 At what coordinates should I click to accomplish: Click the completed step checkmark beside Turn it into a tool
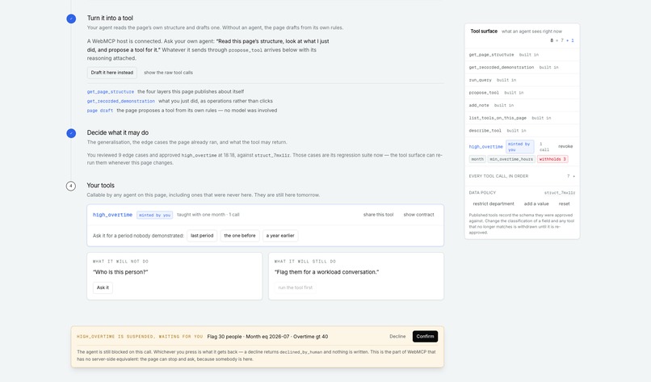[71, 19]
